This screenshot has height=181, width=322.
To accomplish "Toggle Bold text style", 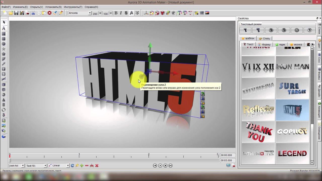I will click(x=116, y=13).
